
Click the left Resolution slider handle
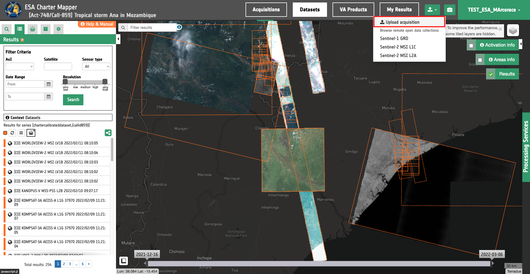click(x=65, y=82)
